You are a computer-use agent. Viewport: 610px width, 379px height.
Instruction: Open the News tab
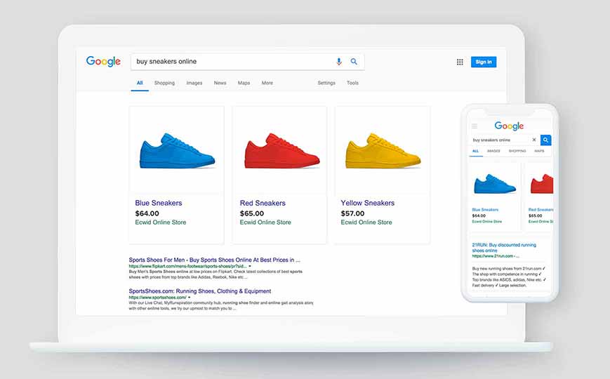220,83
